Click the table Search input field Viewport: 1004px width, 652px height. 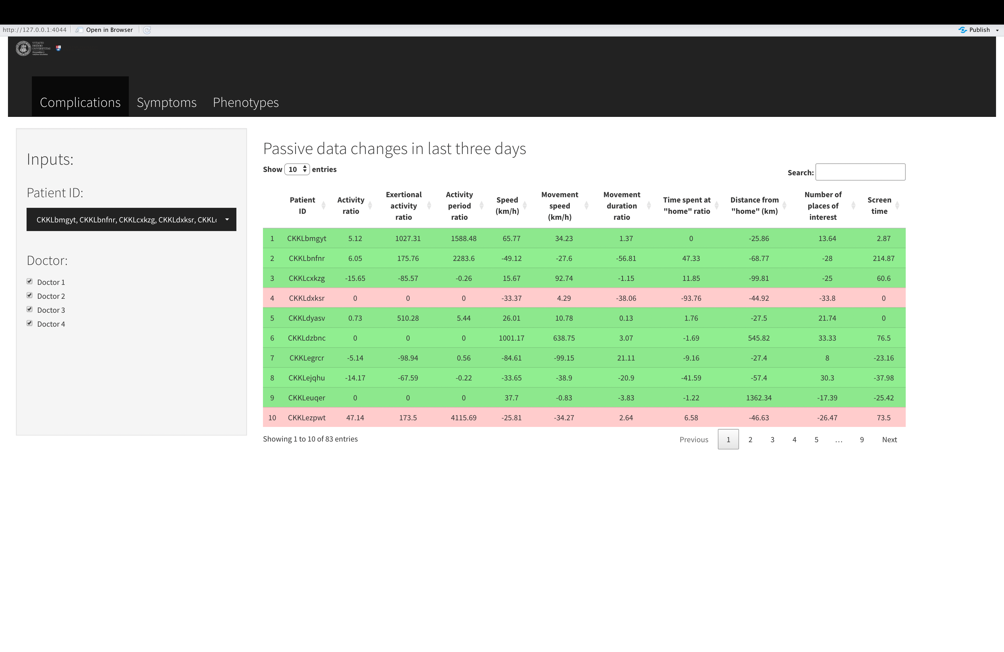(860, 172)
